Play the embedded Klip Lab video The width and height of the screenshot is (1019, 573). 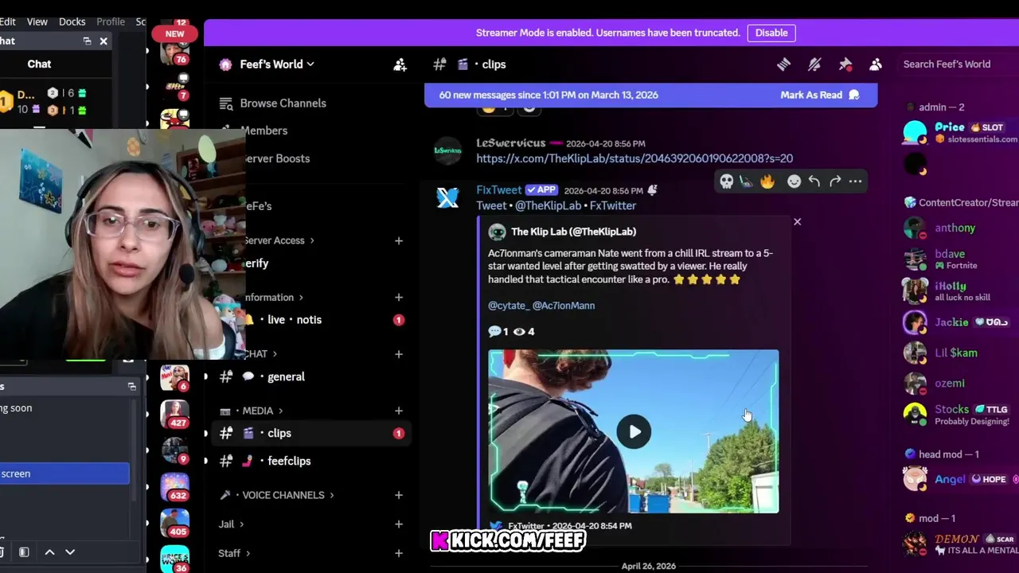click(x=634, y=432)
